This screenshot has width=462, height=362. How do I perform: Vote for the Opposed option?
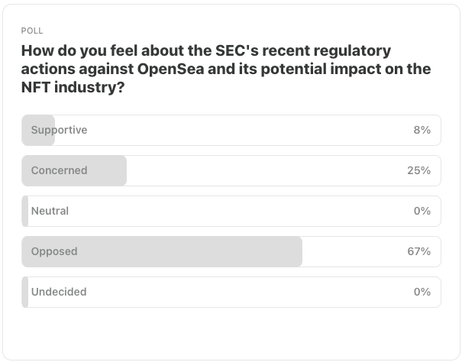pyautogui.click(x=231, y=251)
